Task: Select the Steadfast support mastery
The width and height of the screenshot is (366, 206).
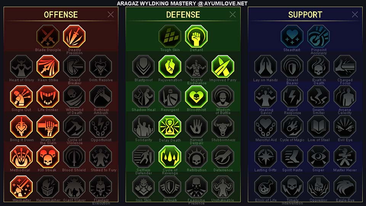Action: pos(292,37)
